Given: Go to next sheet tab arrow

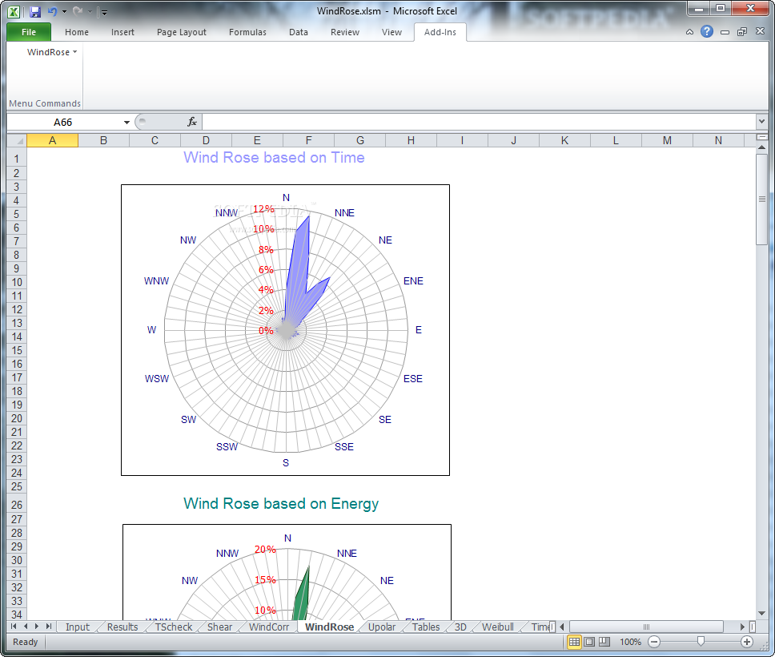Looking at the screenshot, I should tap(37, 627).
